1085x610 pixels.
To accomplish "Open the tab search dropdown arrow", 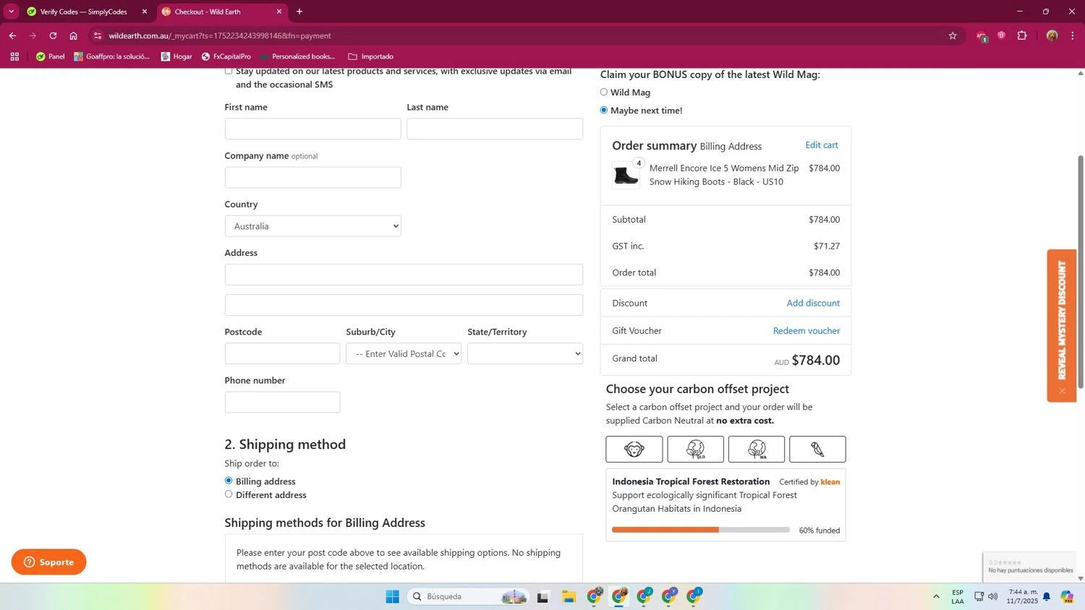I will click(x=11, y=12).
